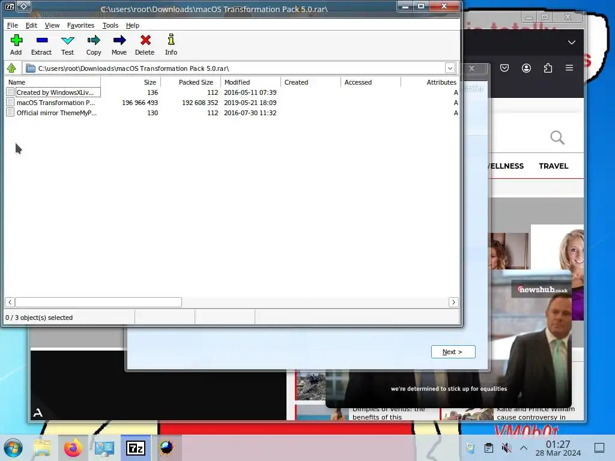Open Kate and Prince William article link
Image resolution: width=615 pixels, height=461 pixels.
coord(536,414)
